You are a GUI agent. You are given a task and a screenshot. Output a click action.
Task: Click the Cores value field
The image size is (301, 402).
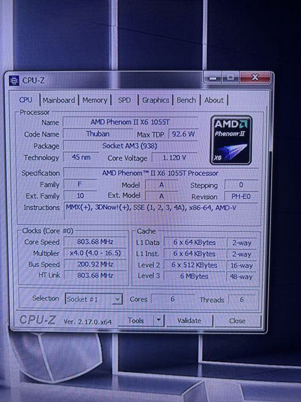(173, 299)
